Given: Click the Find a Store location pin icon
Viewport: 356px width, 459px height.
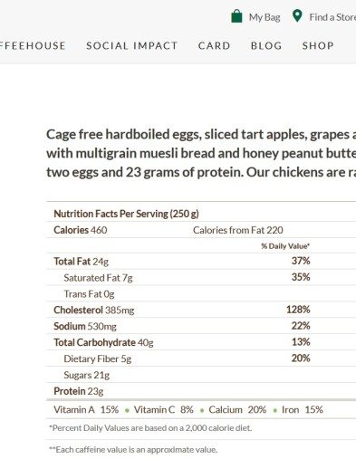Looking at the screenshot, I should (x=297, y=15).
